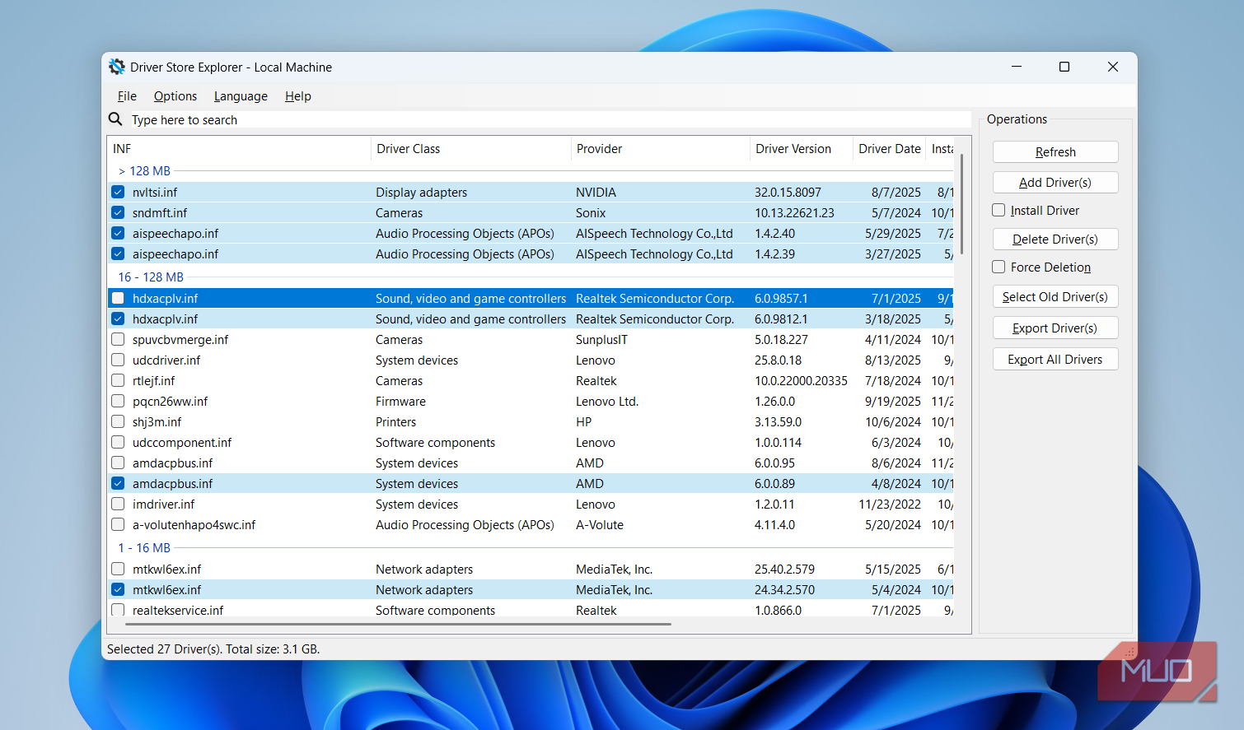Open the Language menu

pos(241,96)
